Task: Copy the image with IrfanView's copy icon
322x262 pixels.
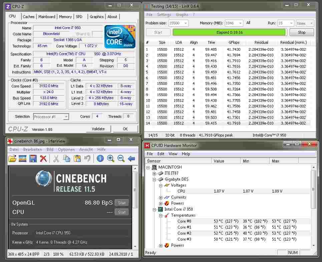Action: [67, 159]
